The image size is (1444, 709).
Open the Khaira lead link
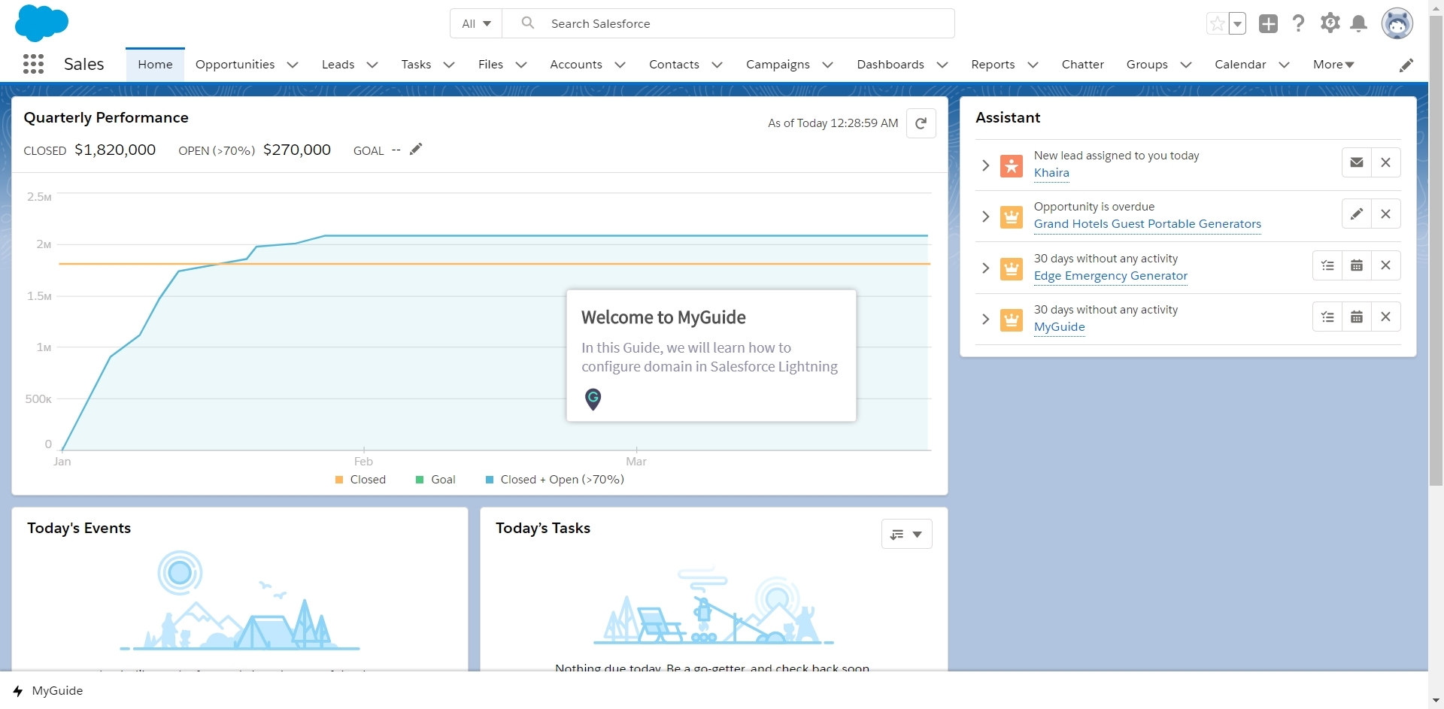pos(1051,173)
